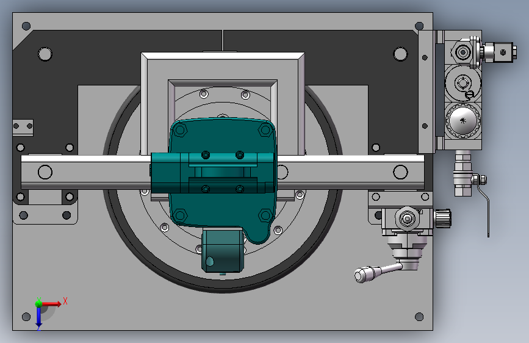Click the blue downward axis arrow of the triad

point(39,317)
